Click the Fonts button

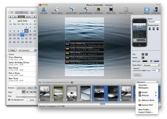click(32, 100)
